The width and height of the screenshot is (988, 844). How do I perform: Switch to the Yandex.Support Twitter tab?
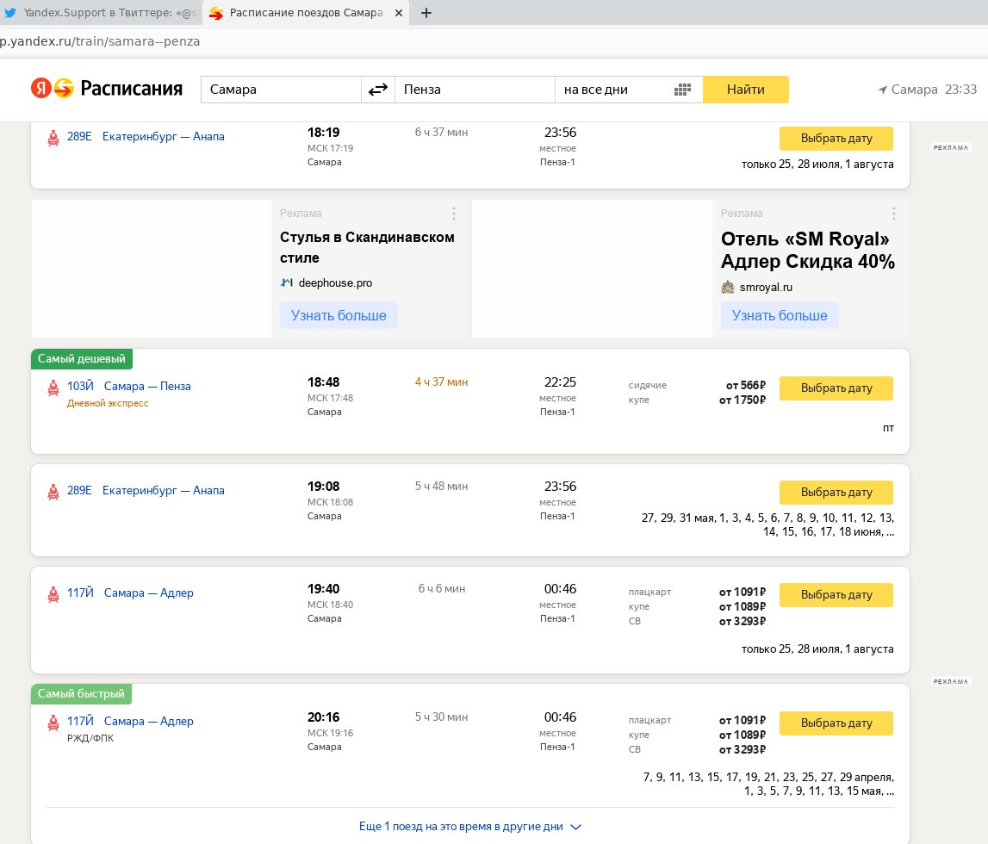click(x=101, y=13)
